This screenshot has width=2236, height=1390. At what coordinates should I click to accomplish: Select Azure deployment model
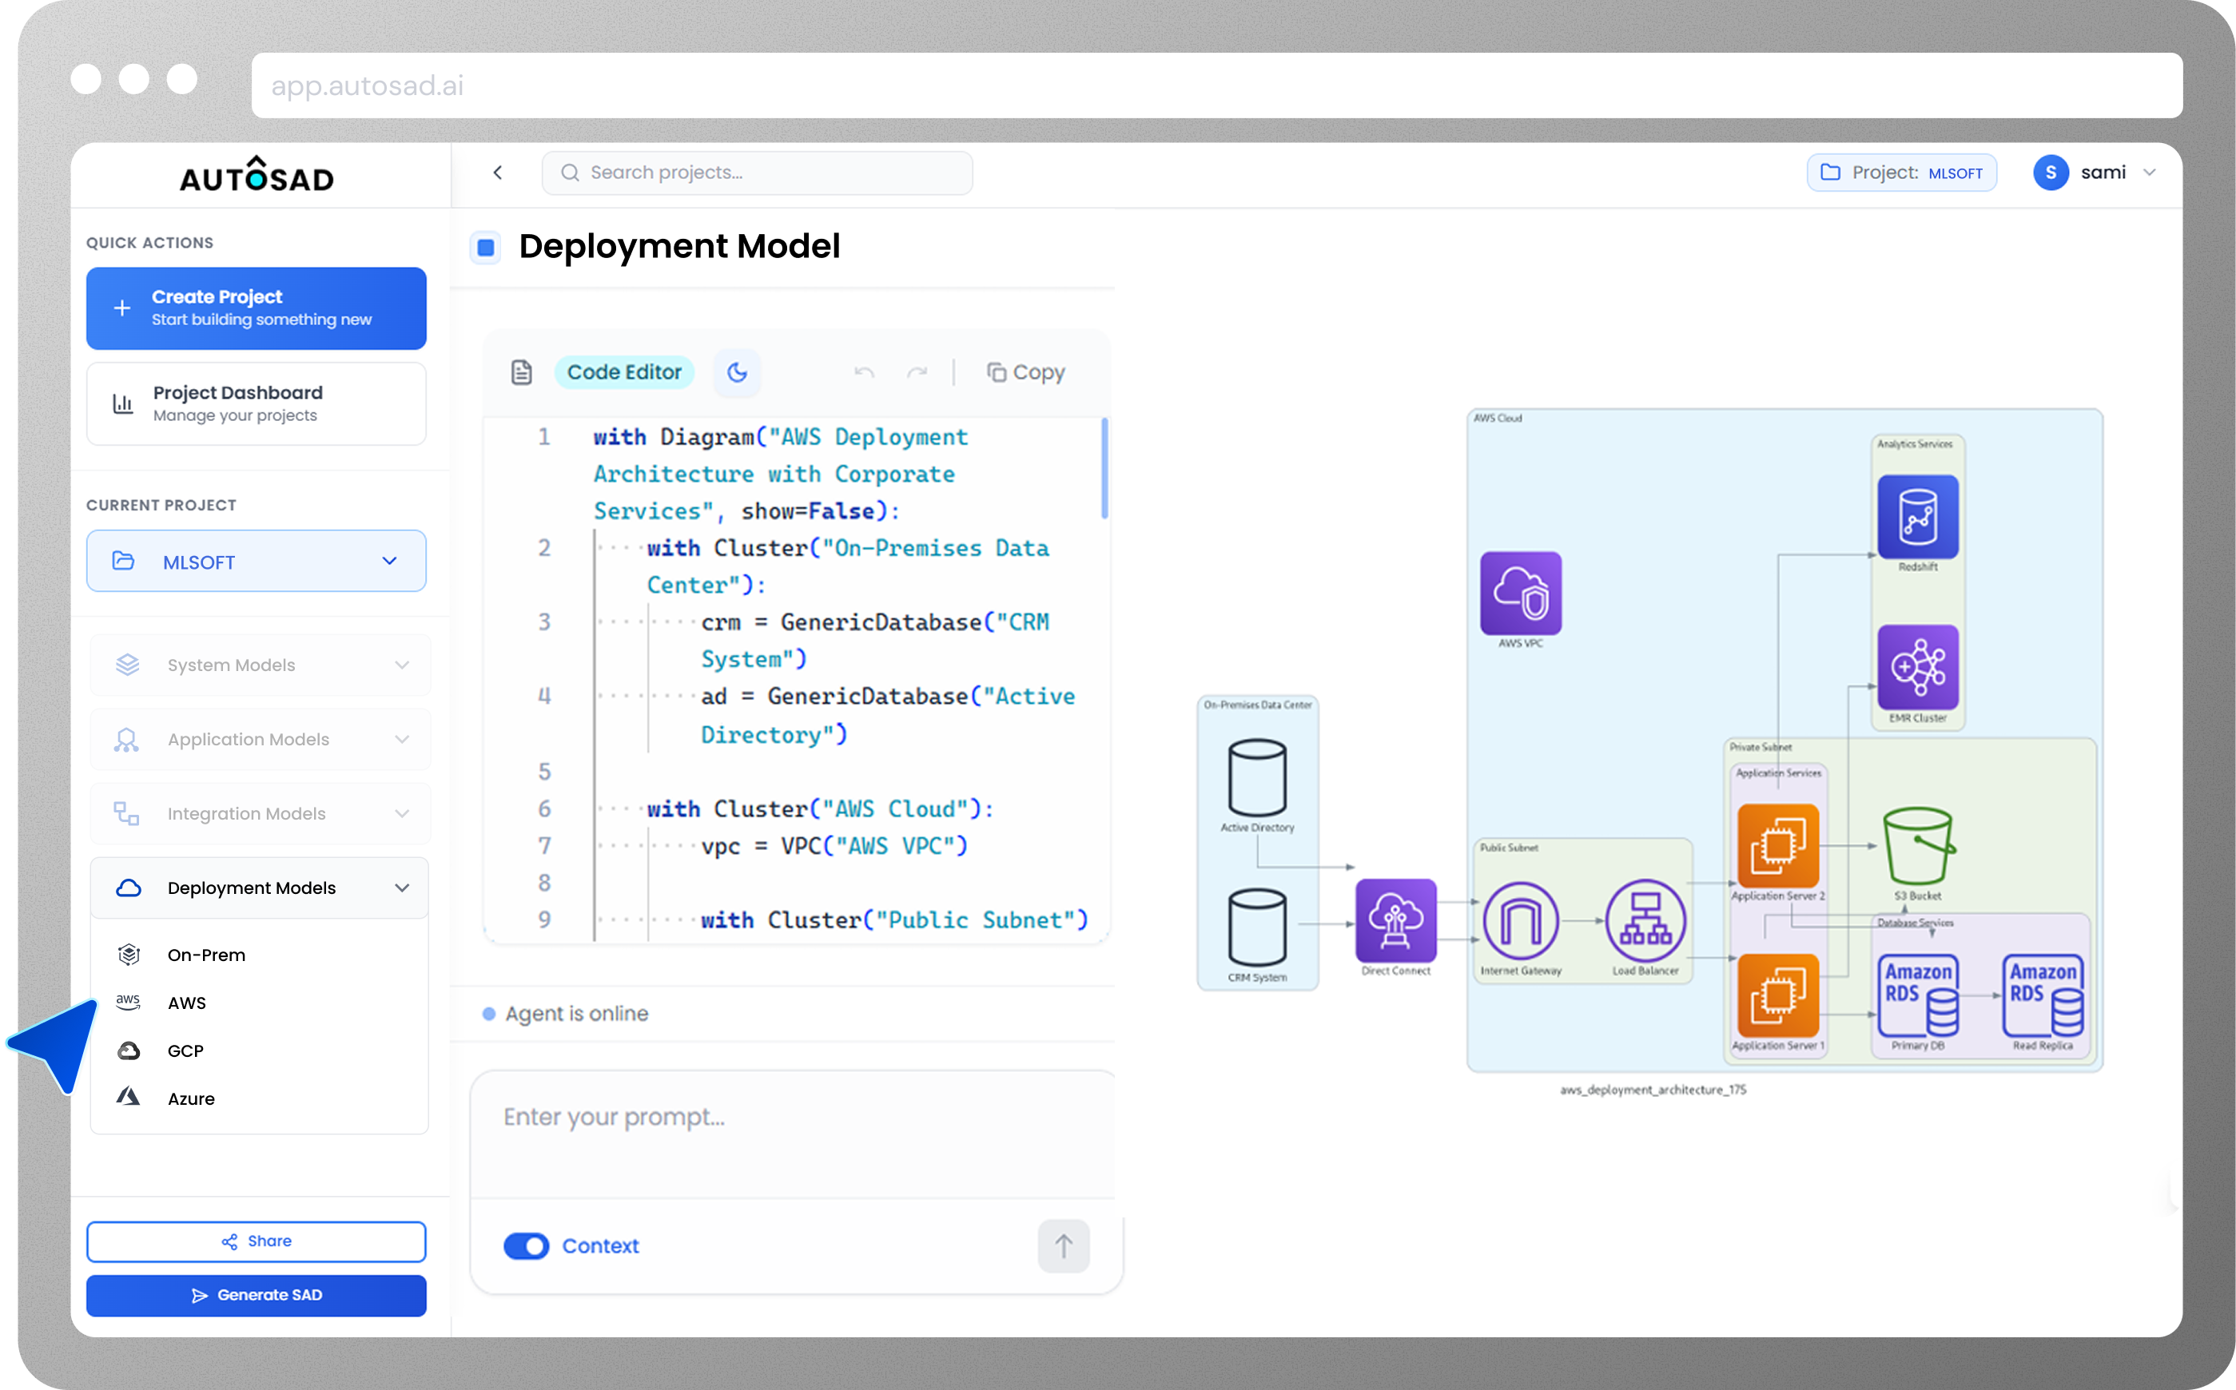coord(190,1098)
